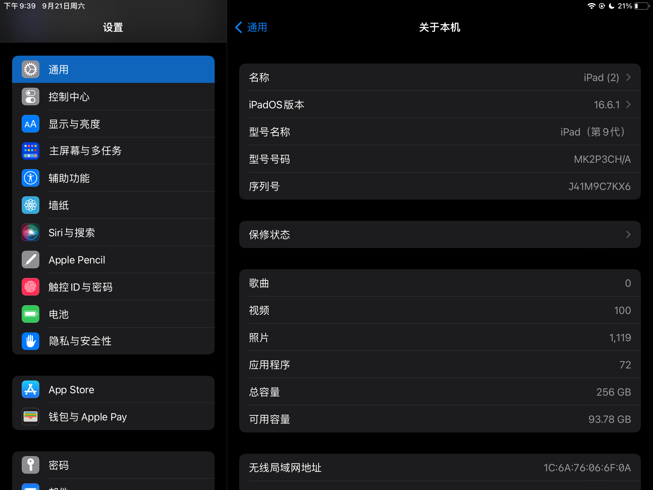Open Wallet & Apple Pay entry
Viewport: 653px width, 490px height.
click(113, 417)
